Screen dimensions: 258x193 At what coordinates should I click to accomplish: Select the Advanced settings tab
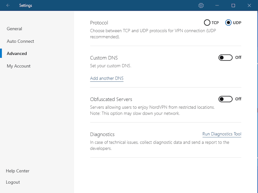pyautogui.click(x=17, y=53)
